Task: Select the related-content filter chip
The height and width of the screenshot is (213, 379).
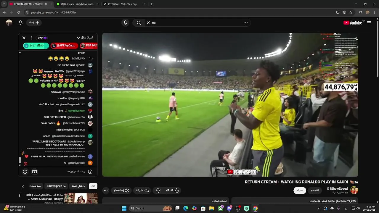Action: tap(35, 186)
